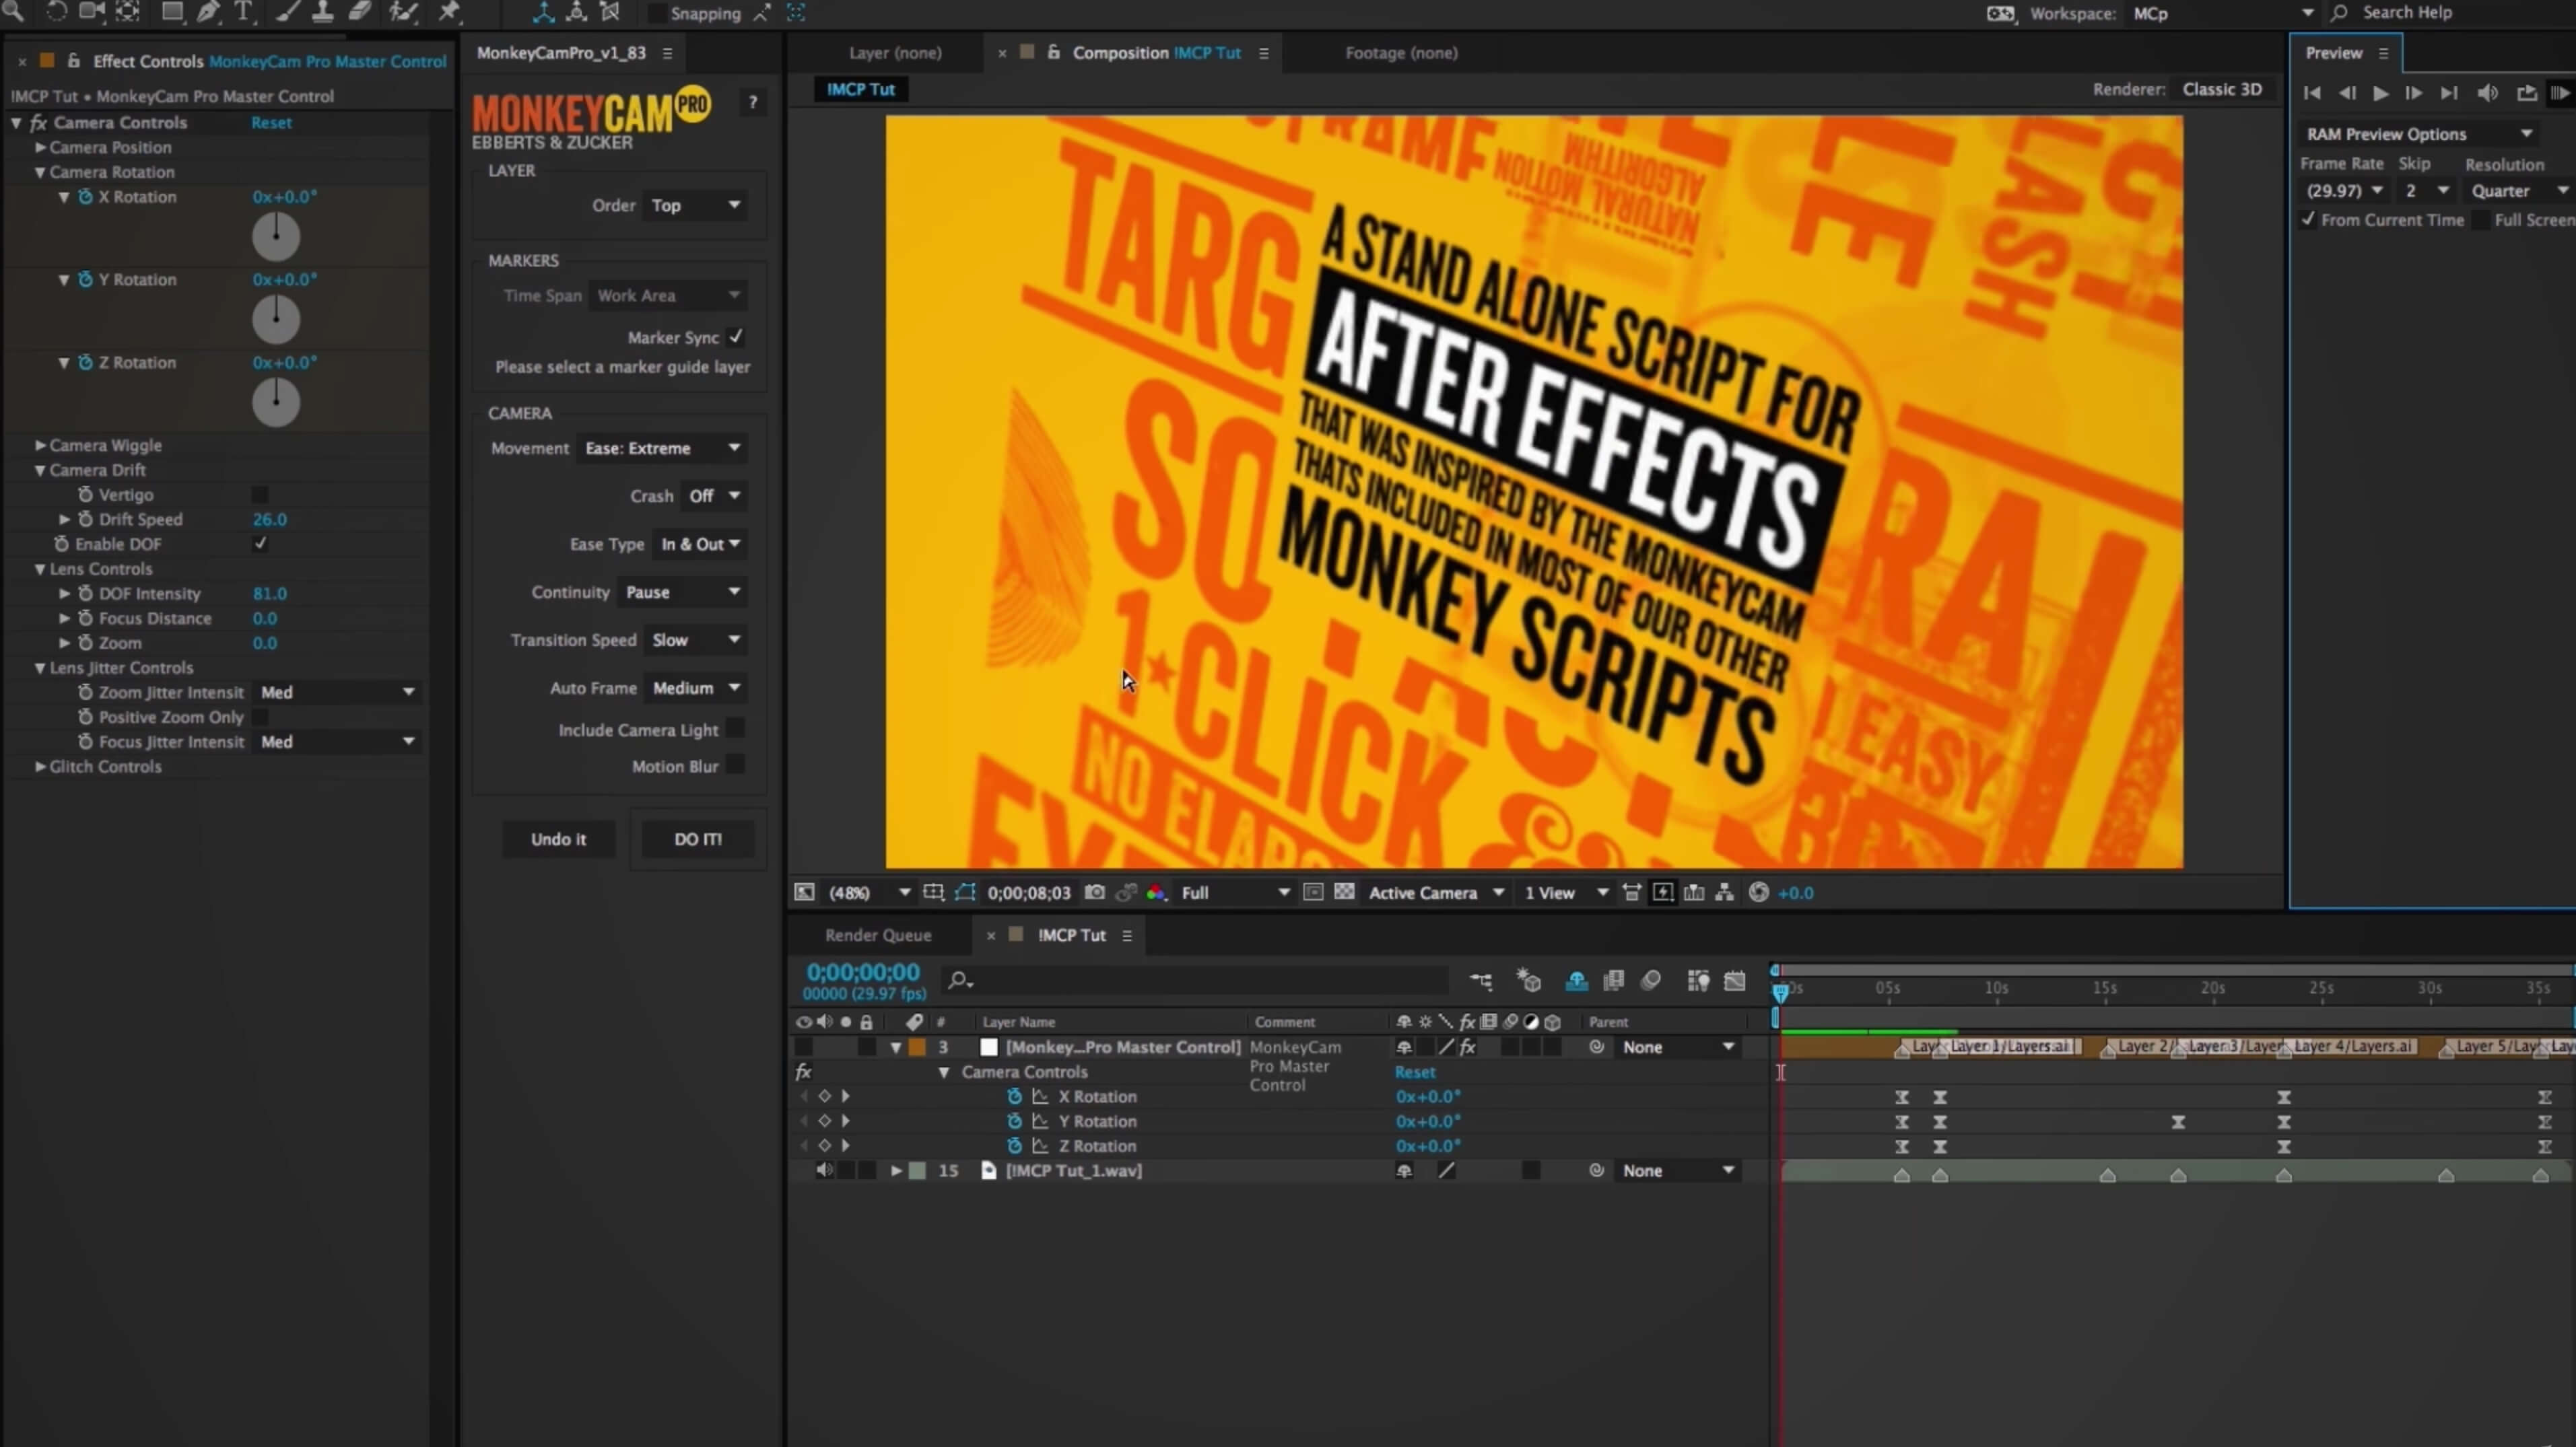Open the Auto Frame dropdown

(x=696, y=688)
